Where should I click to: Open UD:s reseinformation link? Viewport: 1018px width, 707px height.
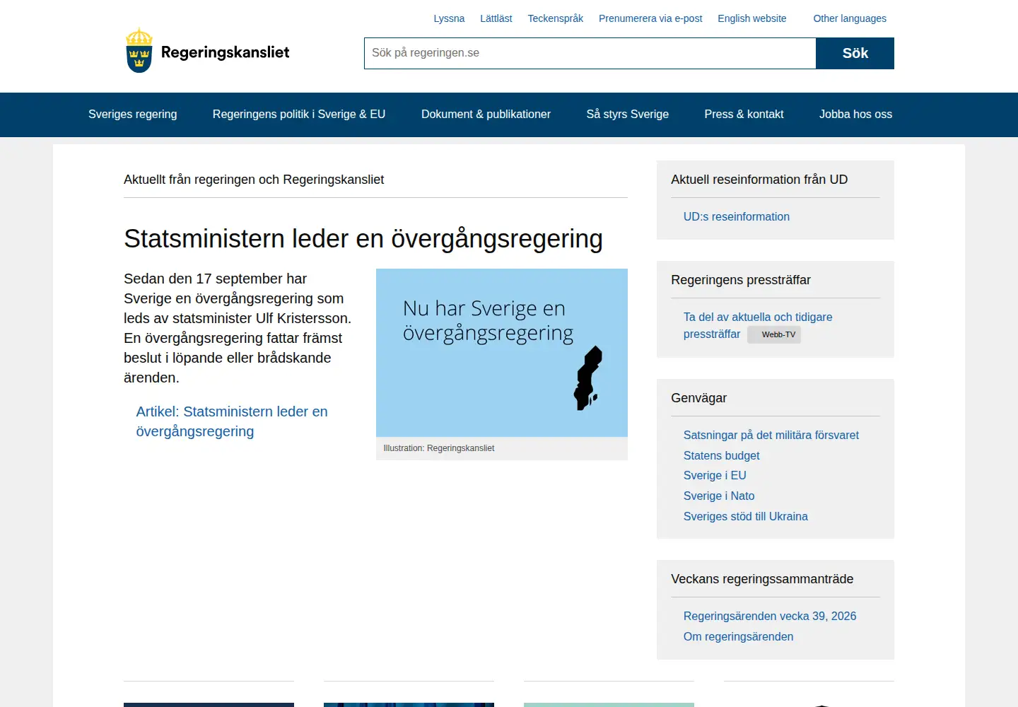pos(737,217)
